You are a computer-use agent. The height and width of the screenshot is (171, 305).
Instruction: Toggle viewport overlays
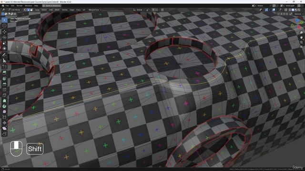274,10
